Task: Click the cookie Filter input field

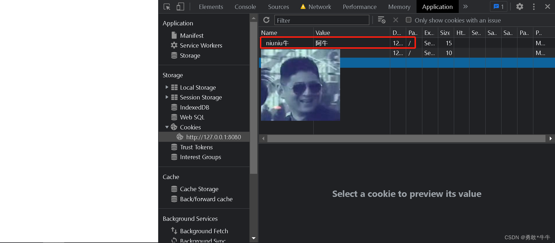Action: (x=321, y=20)
